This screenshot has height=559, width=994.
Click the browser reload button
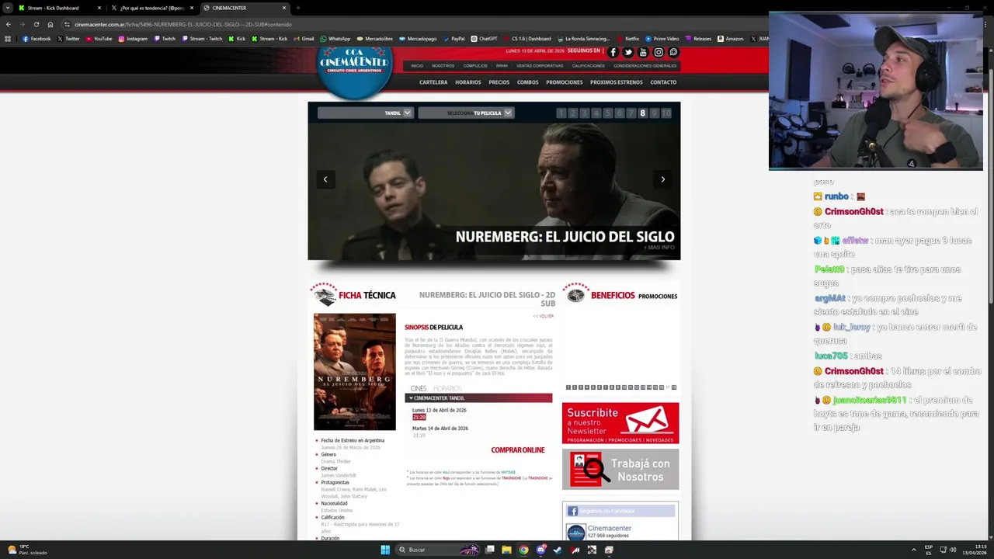36,24
